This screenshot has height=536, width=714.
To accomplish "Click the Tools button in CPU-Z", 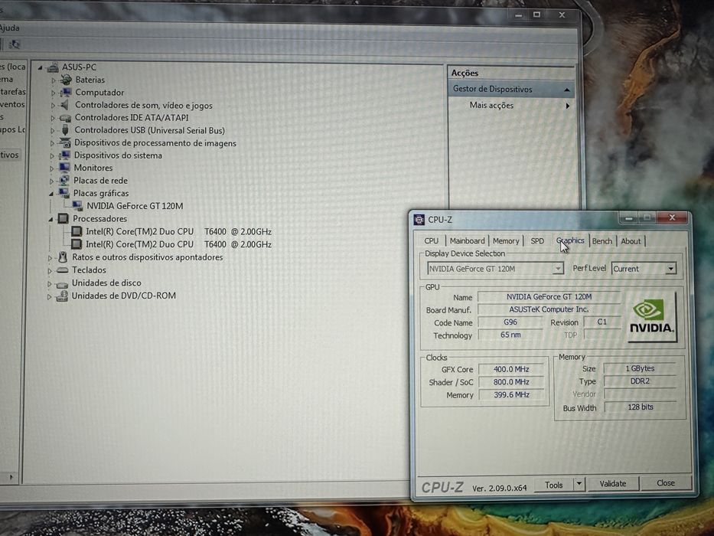I will (554, 485).
